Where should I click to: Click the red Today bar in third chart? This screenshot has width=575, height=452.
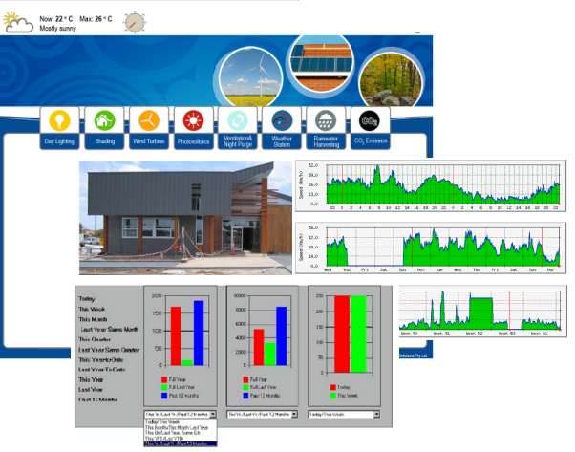click(x=342, y=334)
